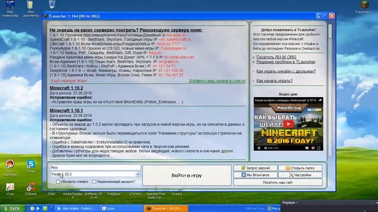This screenshot has height=212, width=378.
Task: Click the Открыть папку button
Action: [x=300, y=168]
